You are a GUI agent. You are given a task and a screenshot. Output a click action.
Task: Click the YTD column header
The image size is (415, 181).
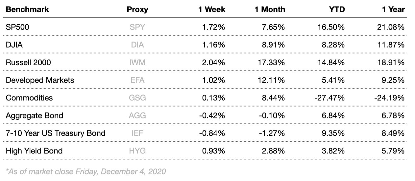tap(337, 10)
